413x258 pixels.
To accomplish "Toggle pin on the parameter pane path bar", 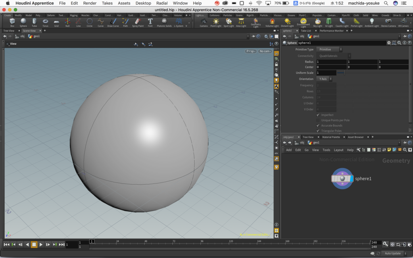I will pos(405,36).
